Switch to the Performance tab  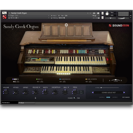click(x=10, y=103)
